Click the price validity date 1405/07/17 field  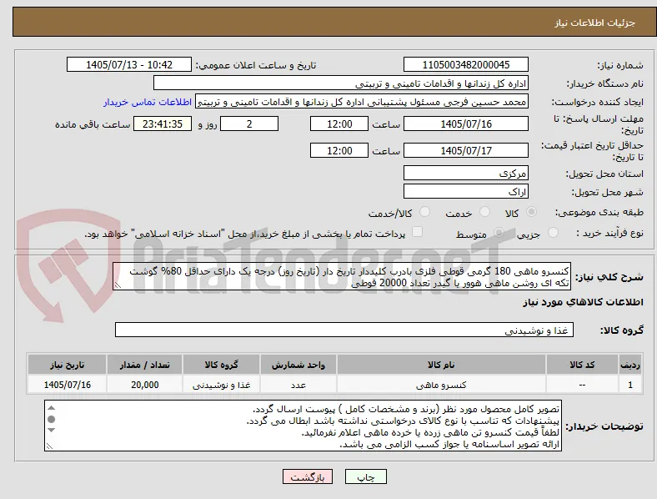(x=465, y=150)
